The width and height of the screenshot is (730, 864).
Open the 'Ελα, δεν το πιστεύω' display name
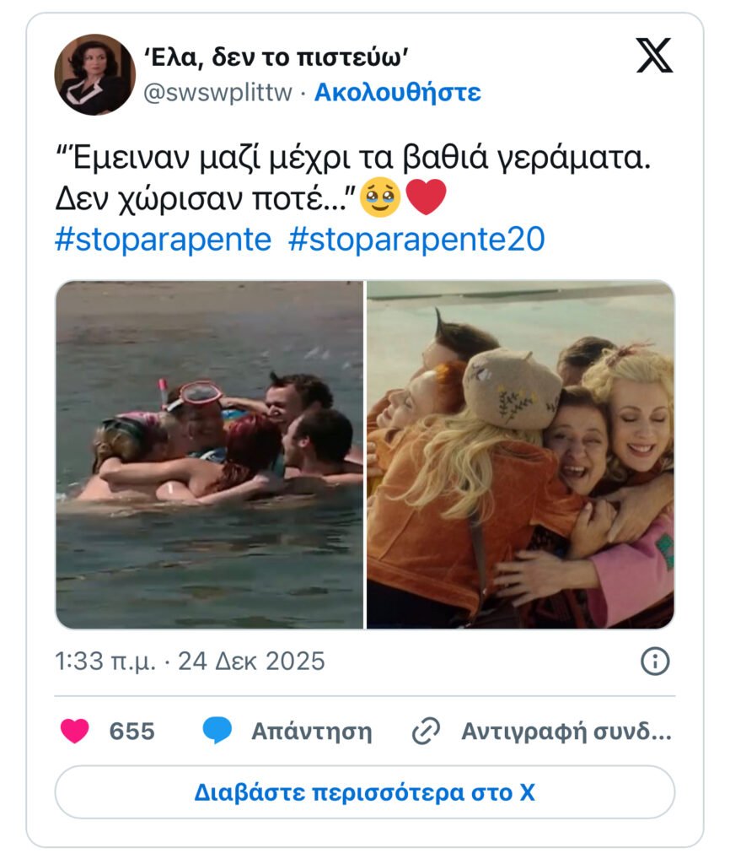276,57
